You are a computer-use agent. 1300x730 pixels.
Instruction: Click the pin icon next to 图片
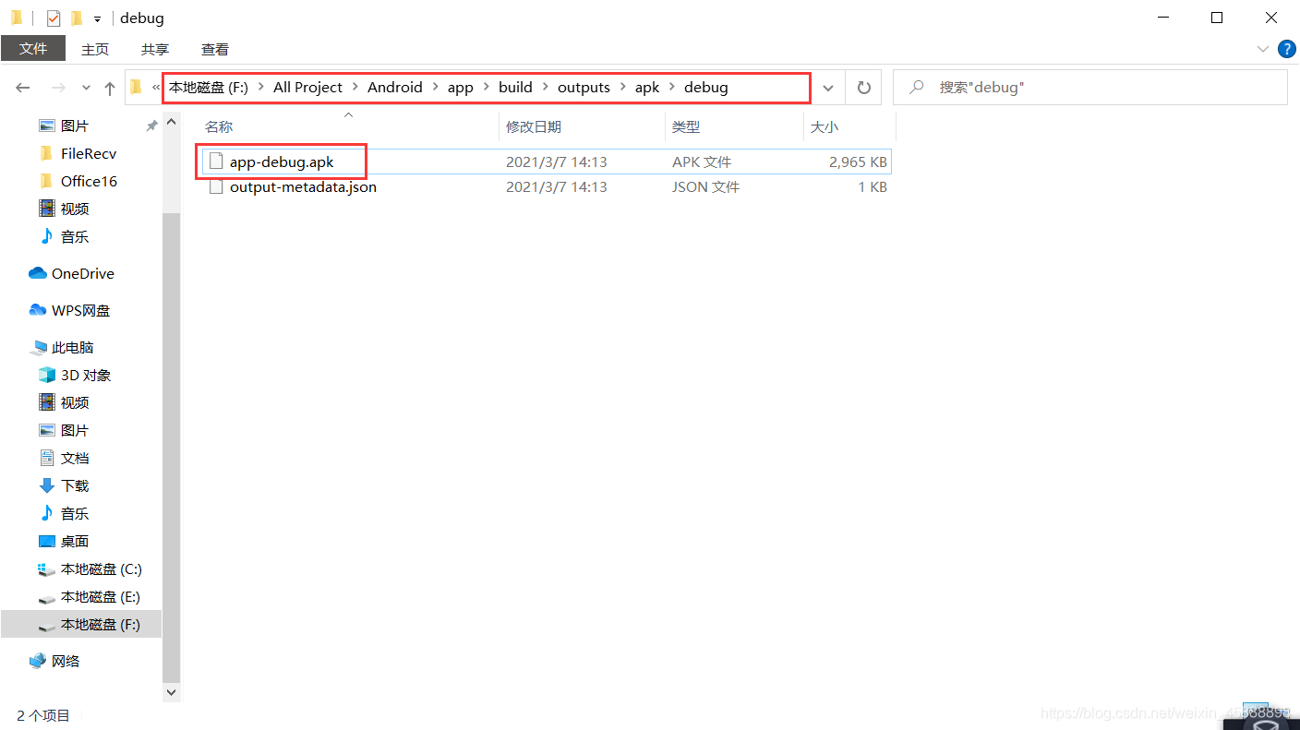pos(151,126)
